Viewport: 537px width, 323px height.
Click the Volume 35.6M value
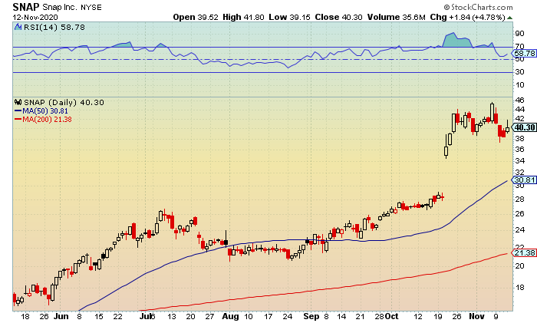click(397, 17)
